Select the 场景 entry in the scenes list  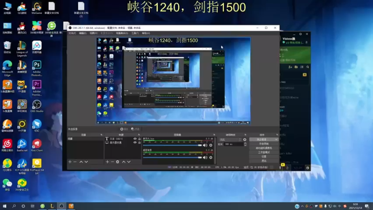pos(85,139)
